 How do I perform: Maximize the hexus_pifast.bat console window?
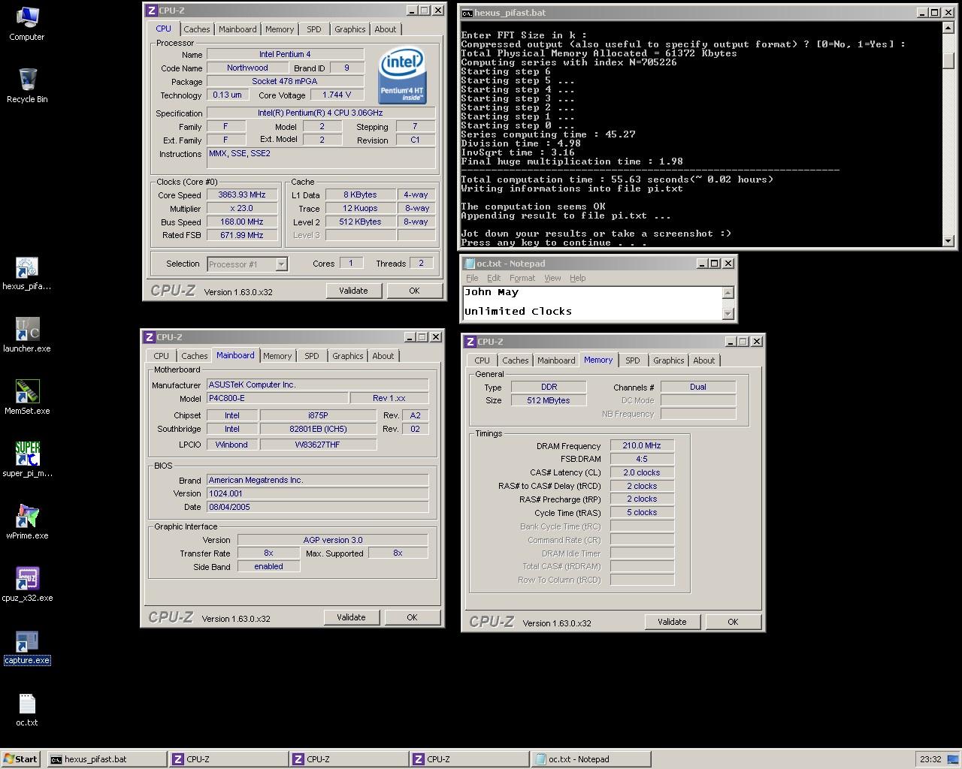coord(934,13)
